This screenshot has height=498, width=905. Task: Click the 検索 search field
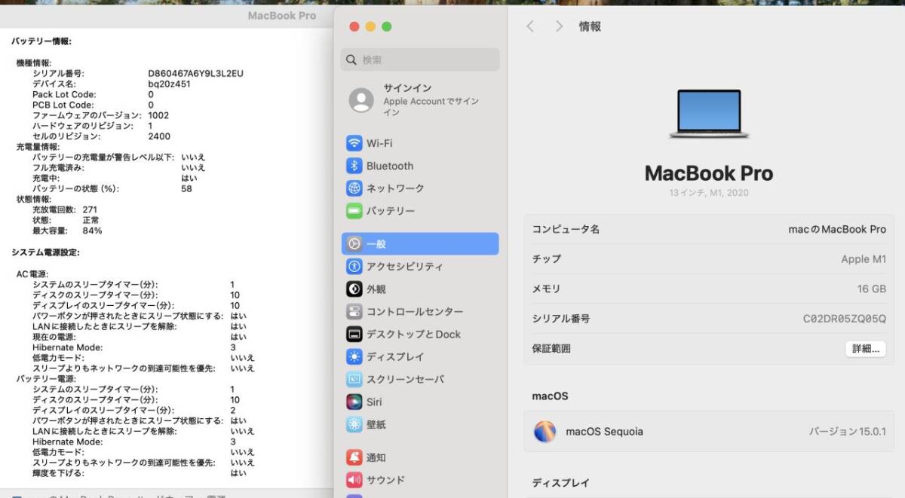pyautogui.click(x=420, y=60)
